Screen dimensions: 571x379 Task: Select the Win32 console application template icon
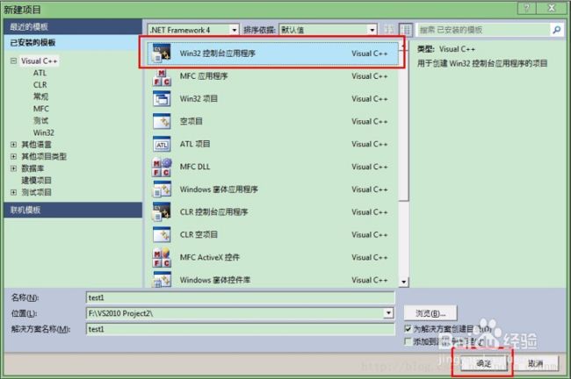click(162, 54)
